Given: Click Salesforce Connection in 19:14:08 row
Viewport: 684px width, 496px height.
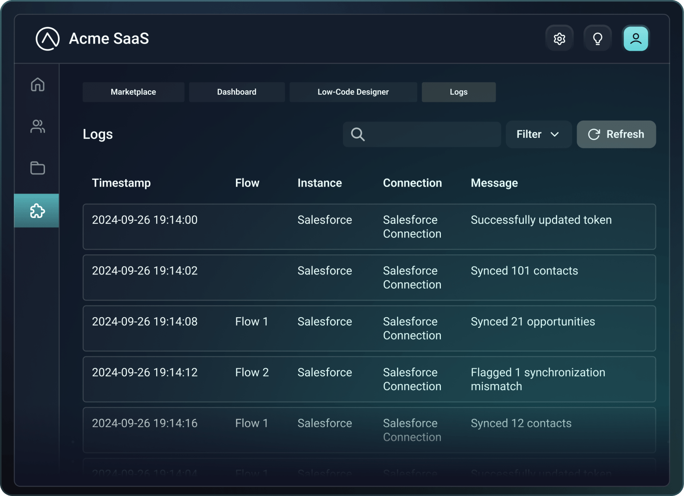Looking at the screenshot, I should tap(412, 328).
